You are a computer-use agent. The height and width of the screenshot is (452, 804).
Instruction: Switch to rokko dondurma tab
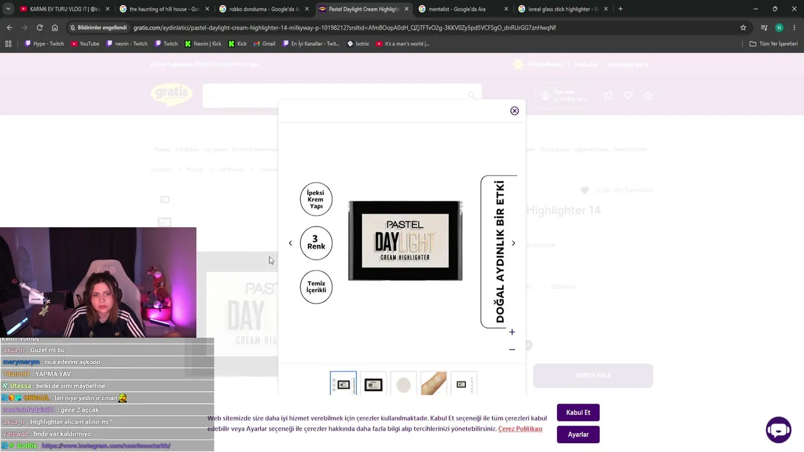coord(264,9)
